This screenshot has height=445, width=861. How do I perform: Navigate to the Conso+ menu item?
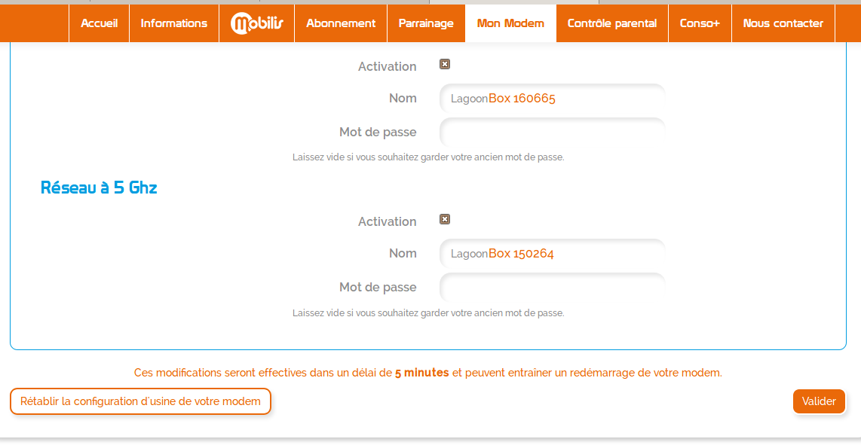point(700,23)
